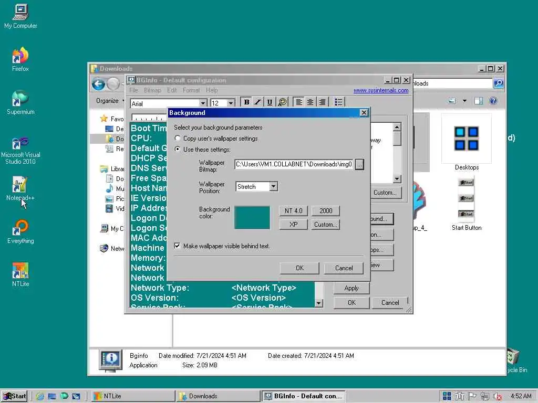The image size is (538, 403).
Task: Center text in BGInfo toolbar
Action: (x=310, y=102)
